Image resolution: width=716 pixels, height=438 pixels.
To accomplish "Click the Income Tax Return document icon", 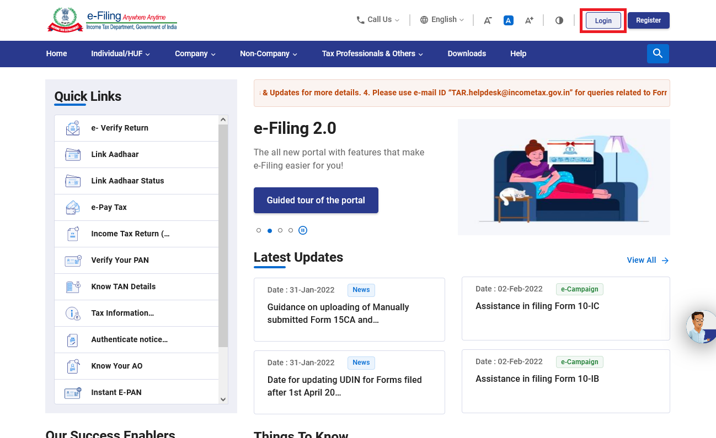I will tap(73, 234).
